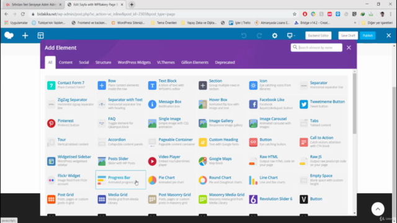Insert the Raw JS element
This screenshot has width=397, height=223.
point(323,161)
